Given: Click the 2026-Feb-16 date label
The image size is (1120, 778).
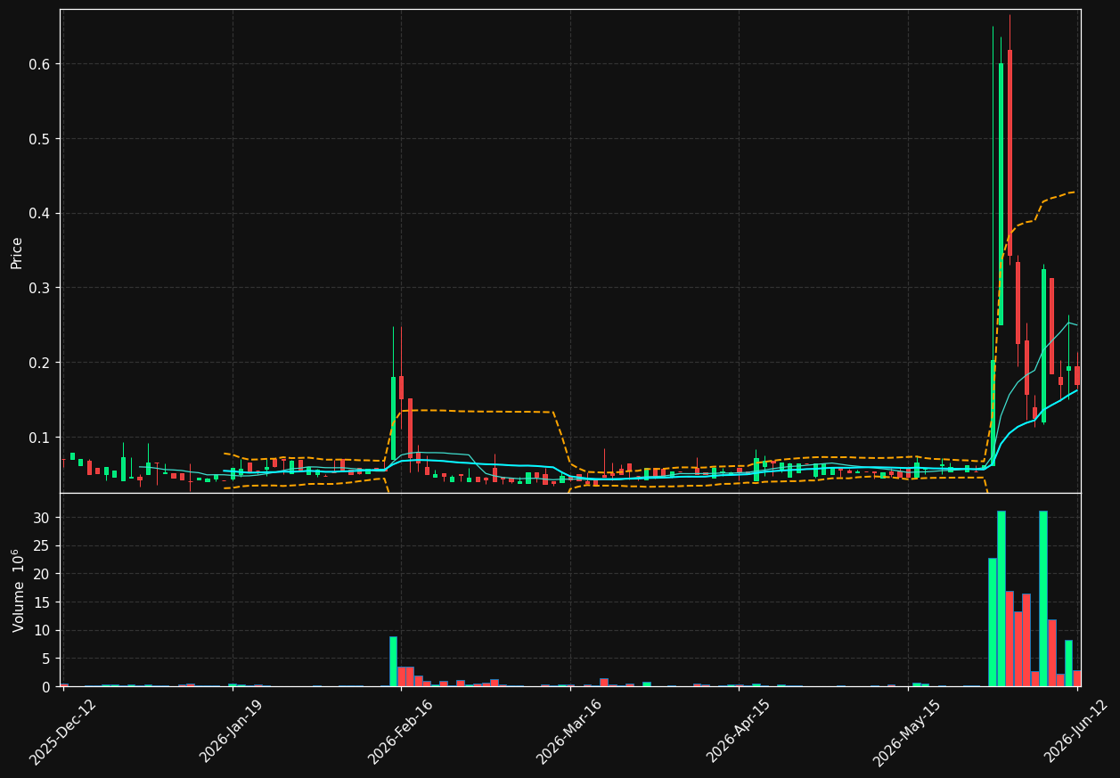Looking at the screenshot, I should [400, 732].
